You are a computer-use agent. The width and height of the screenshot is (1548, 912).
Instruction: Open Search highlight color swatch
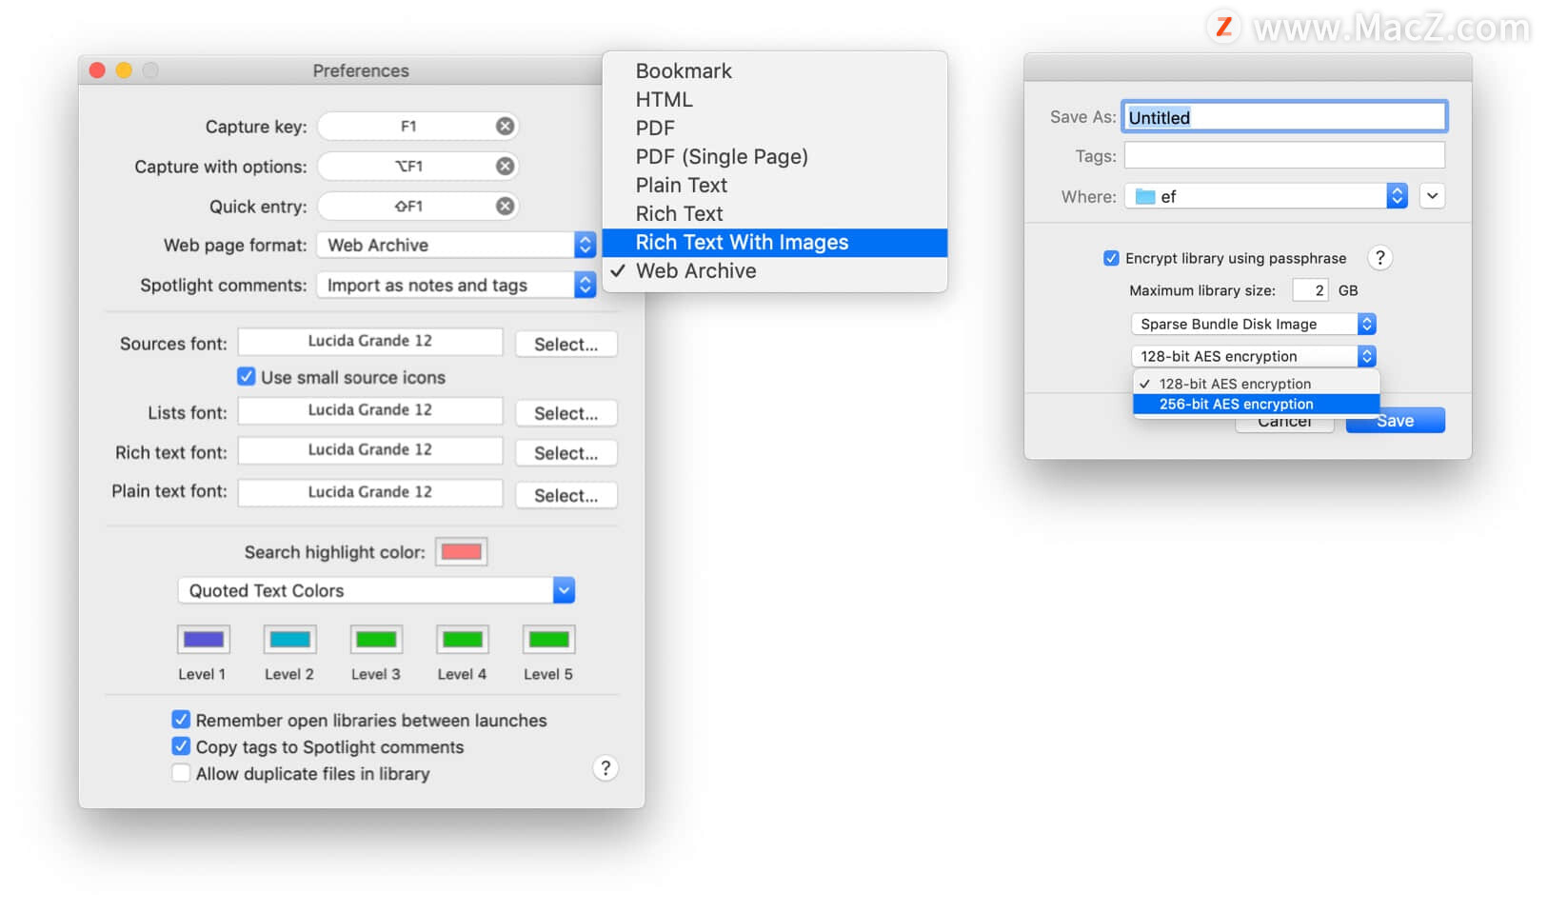coord(462,552)
